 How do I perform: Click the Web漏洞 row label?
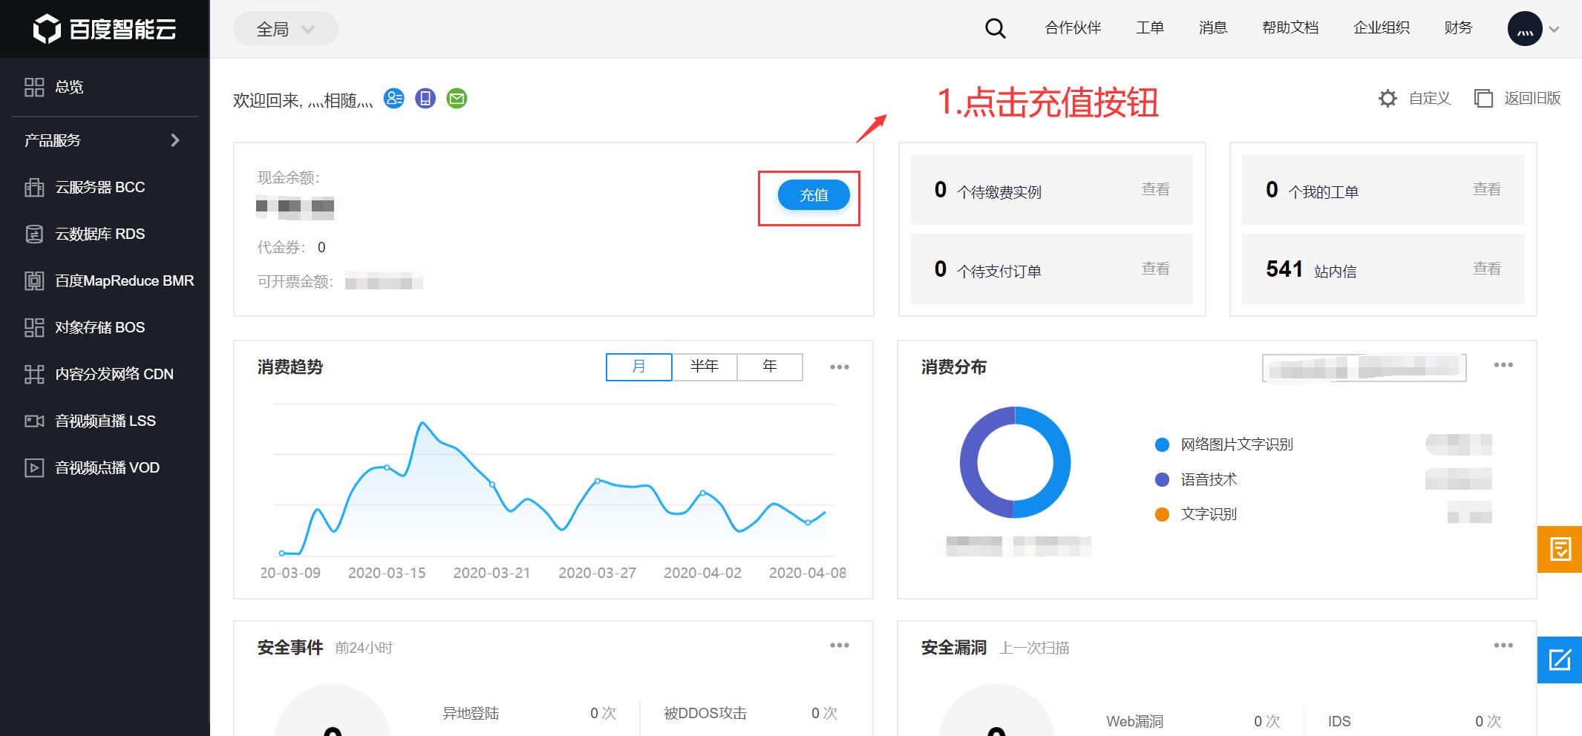(x=1134, y=721)
